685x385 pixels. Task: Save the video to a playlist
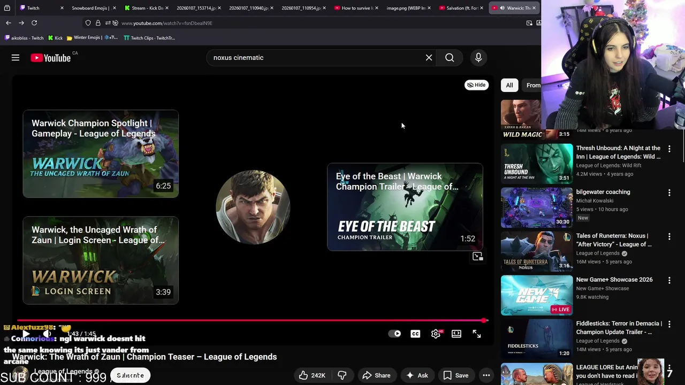(456, 375)
